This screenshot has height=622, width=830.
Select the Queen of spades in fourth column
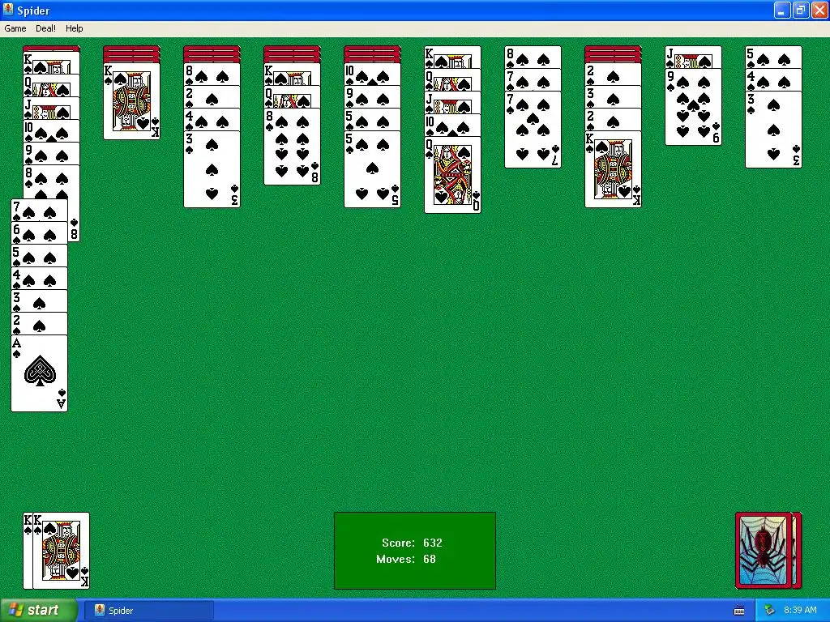[292, 97]
